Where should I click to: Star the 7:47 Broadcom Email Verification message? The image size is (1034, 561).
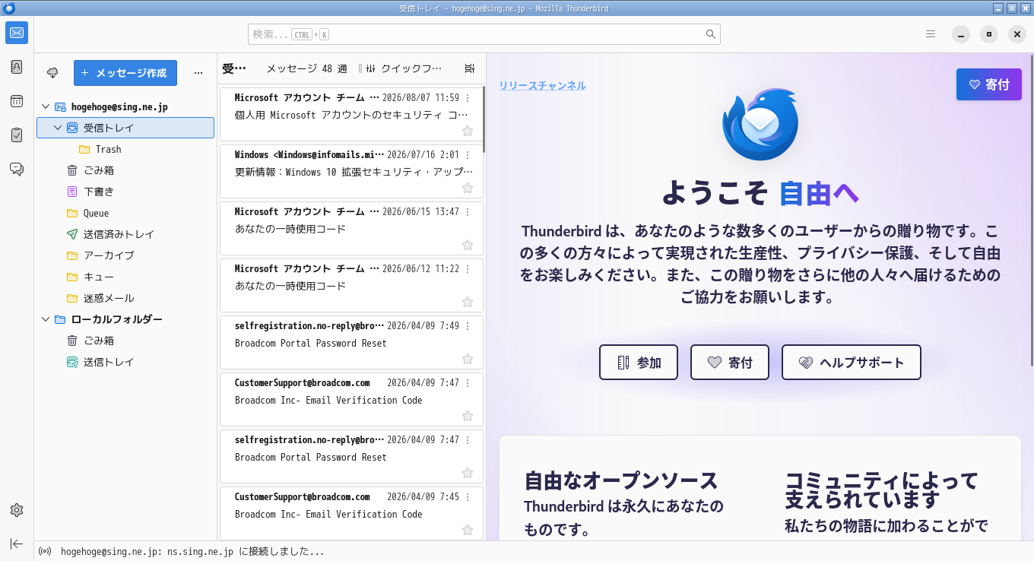click(x=468, y=416)
